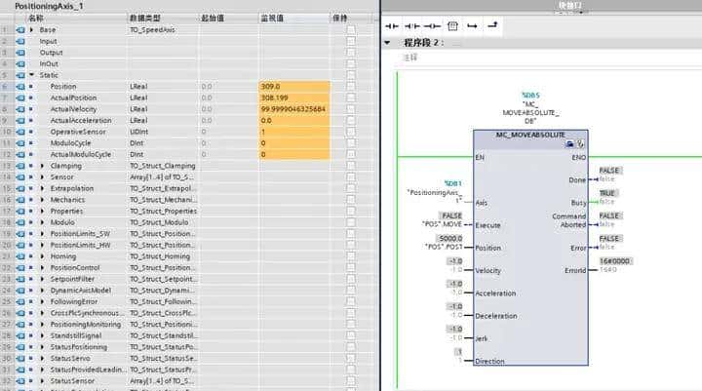Image resolution: width=702 pixels, height=391 pixels.
Task: Collapse the Static section
Action: (31, 75)
